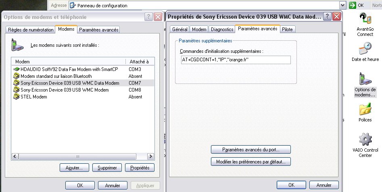
Task: Click the Modem column header
Action: 69,62
